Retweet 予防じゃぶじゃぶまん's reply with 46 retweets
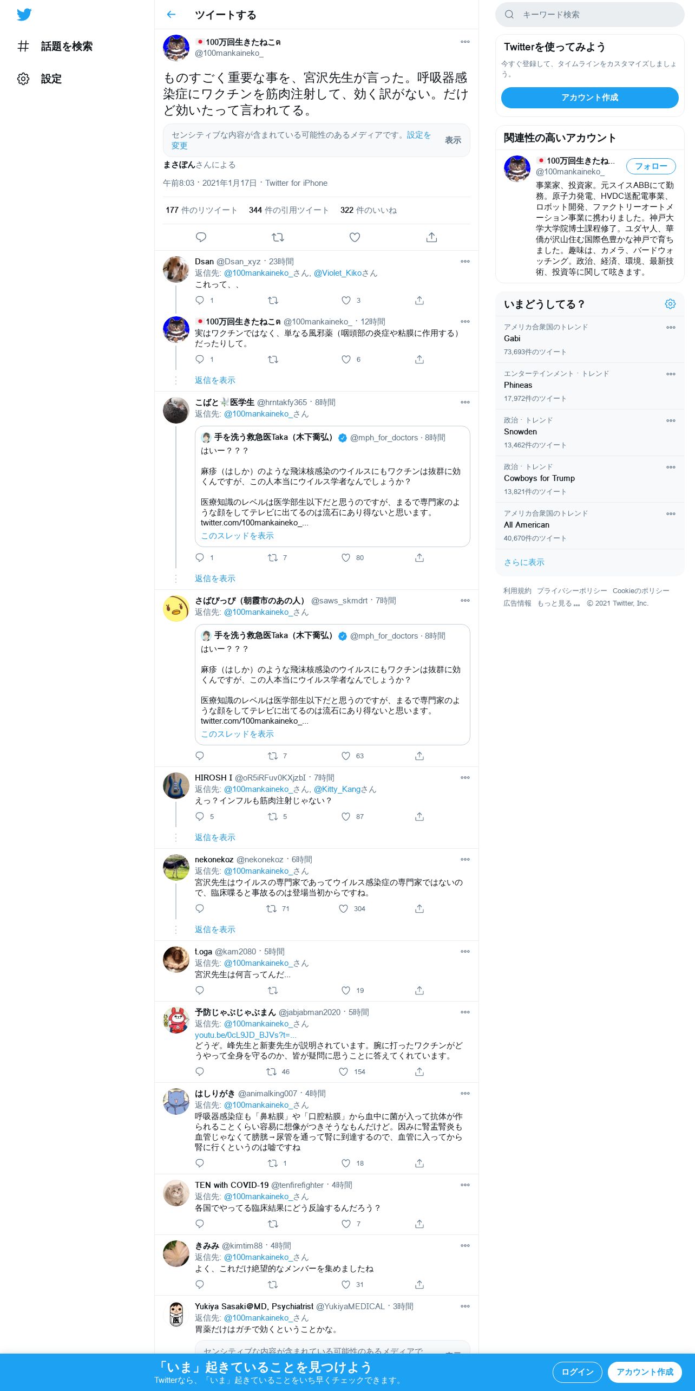Viewport: 695px width, 1391px height. (x=271, y=1071)
